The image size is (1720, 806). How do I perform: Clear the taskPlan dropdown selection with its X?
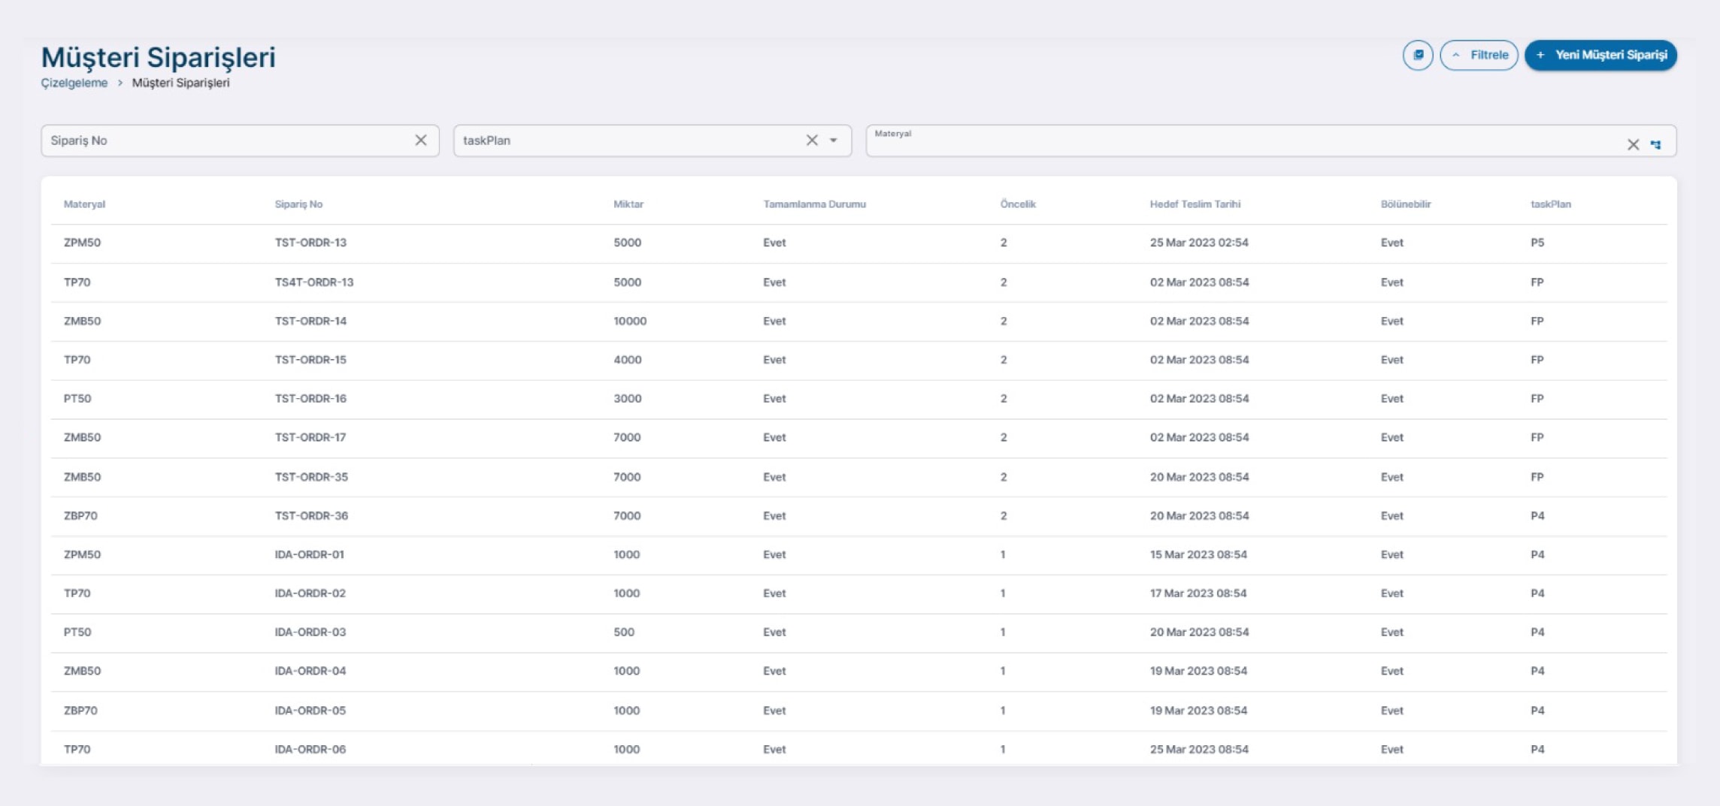click(812, 140)
